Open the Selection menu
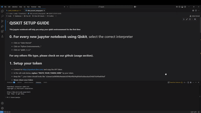 pyautogui.click(x=15, y=7)
